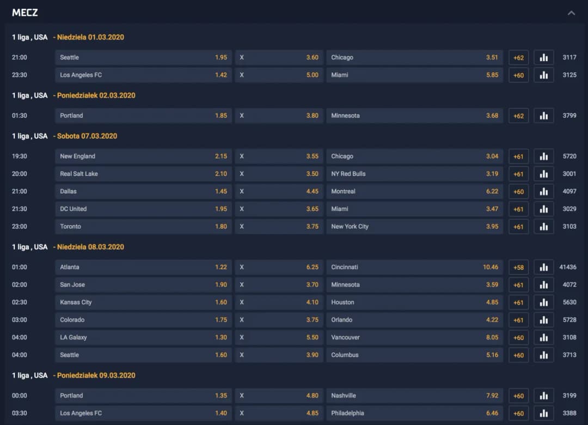Expand +58 more markets for Atlanta vs Cincinnati

point(518,268)
